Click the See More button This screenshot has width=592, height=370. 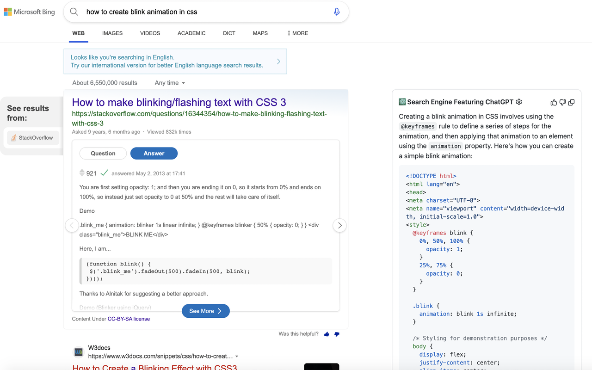click(x=205, y=311)
